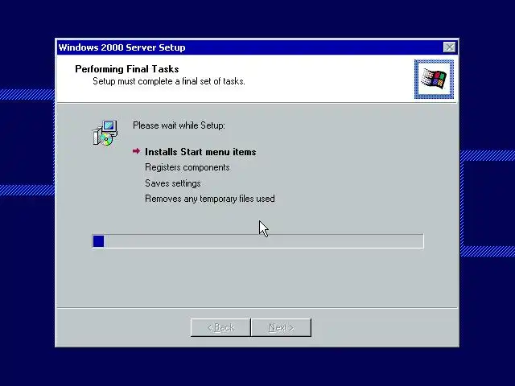The width and height of the screenshot is (515, 386).
Task: Select the 'Installs Start menu items' text
Action: point(200,152)
